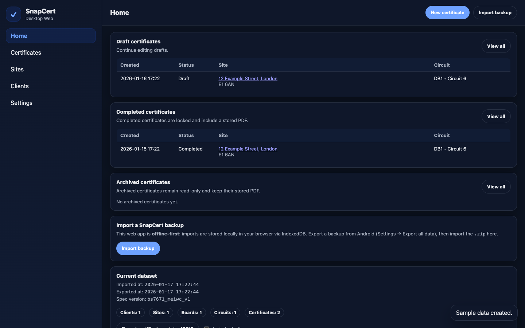Click the 'Completed' status cell

click(x=190, y=149)
